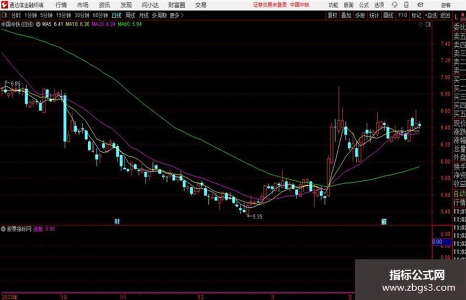Screen dimensions: 466x300
Task: Click the 多股 toolbar button
Action: pos(360,15)
